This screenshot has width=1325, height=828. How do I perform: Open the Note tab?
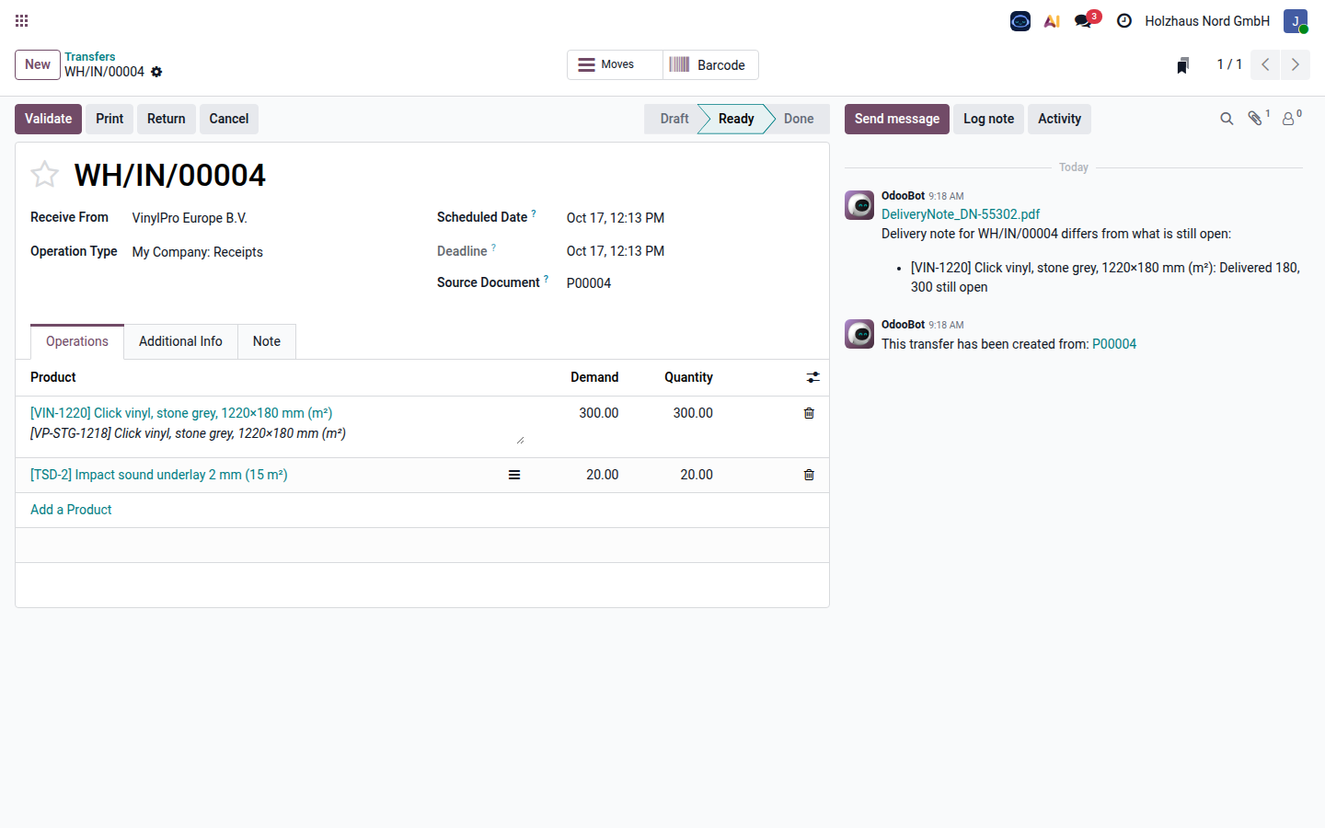[x=267, y=341]
